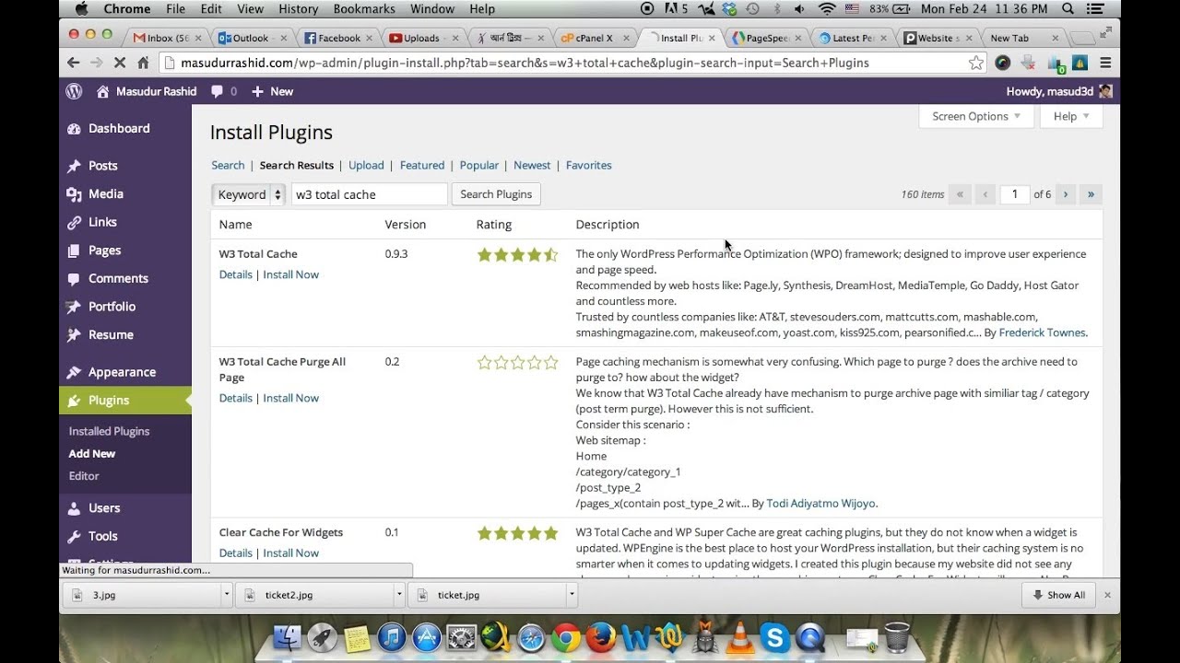Open the App Store from the Dock
Viewport: 1180px width, 663px height.
(x=426, y=637)
